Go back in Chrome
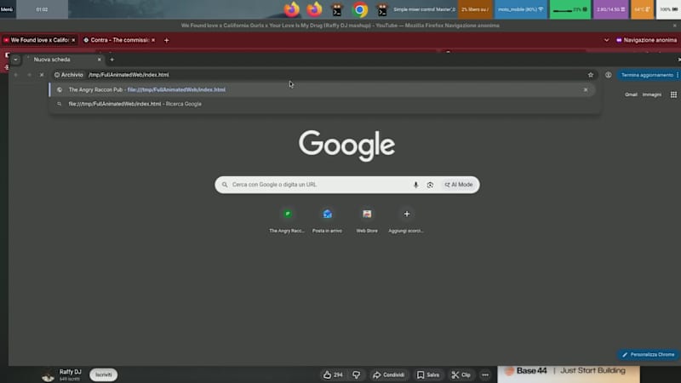This screenshot has width=681, height=383. pyautogui.click(x=15, y=75)
